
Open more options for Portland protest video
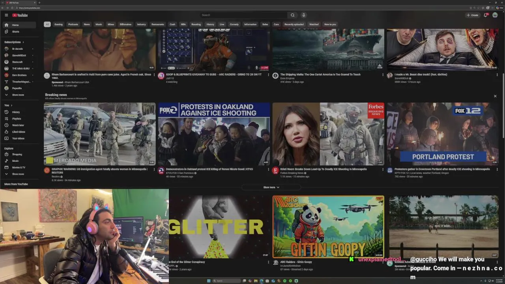pyautogui.click(x=497, y=169)
